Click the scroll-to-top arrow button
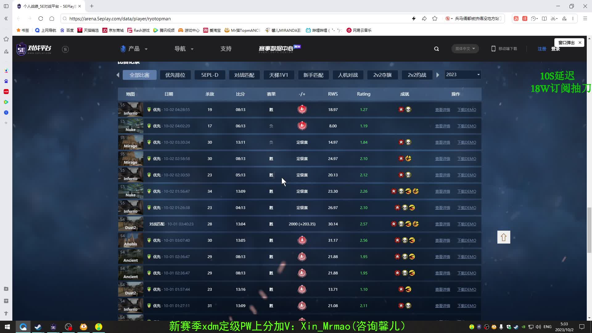This screenshot has width=592, height=333. pyautogui.click(x=504, y=237)
